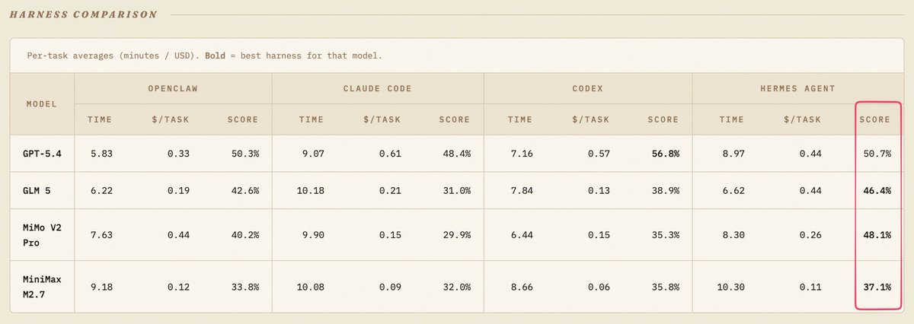
Task: Click the CODEX harness column header
Action: point(588,89)
